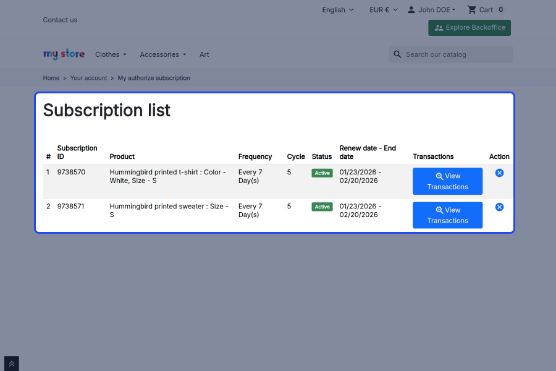Open the Art category
The image size is (556, 371).
[x=204, y=54]
